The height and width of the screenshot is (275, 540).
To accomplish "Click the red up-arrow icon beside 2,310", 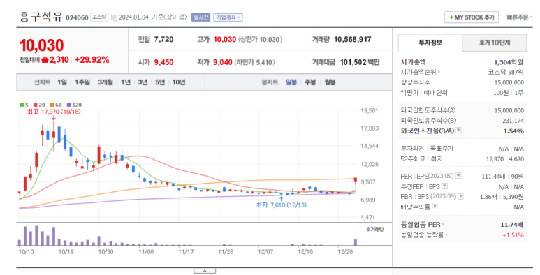I will (45, 60).
